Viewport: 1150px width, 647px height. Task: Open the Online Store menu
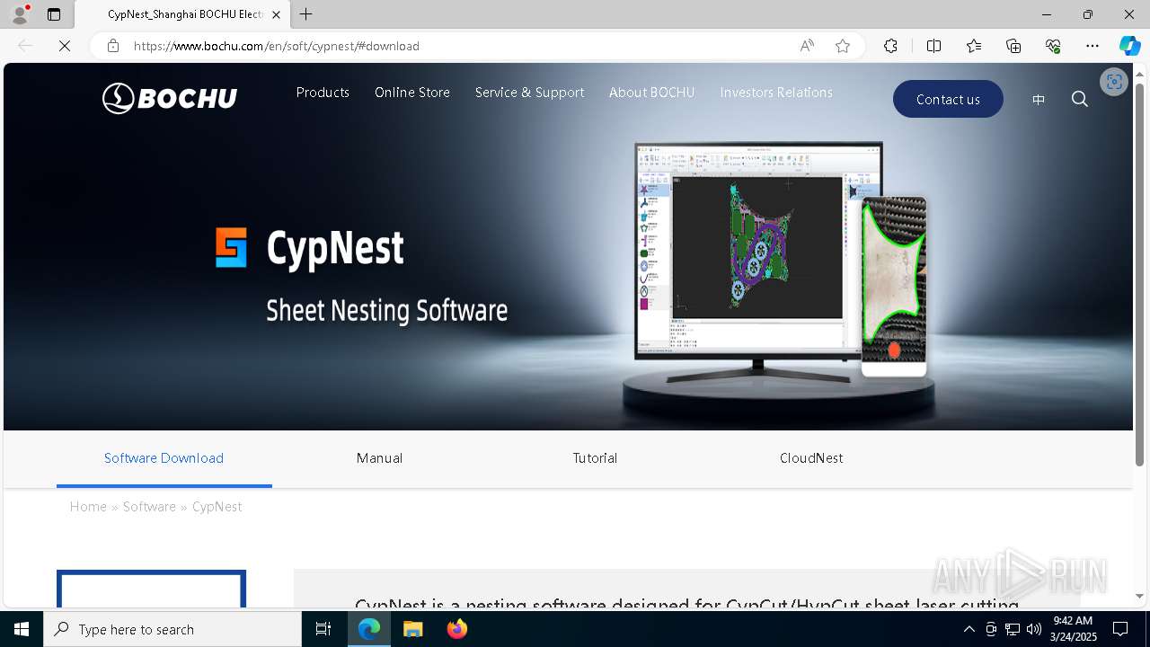pos(412,93)
